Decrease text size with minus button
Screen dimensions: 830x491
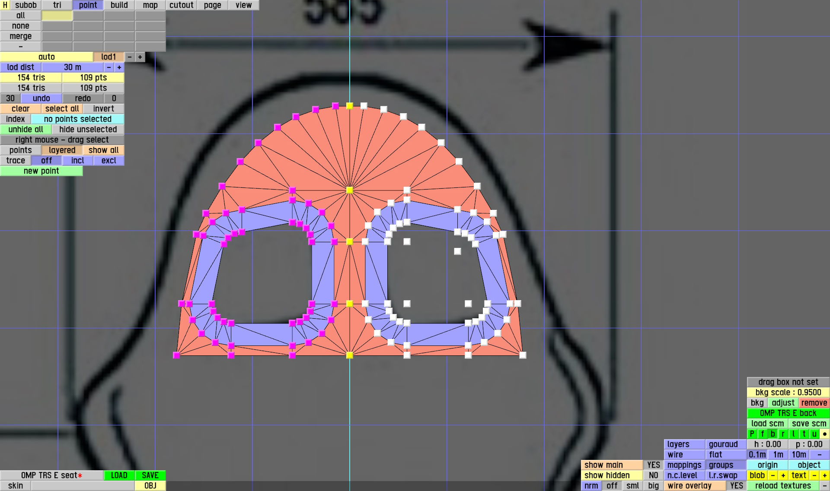[814, 475]
